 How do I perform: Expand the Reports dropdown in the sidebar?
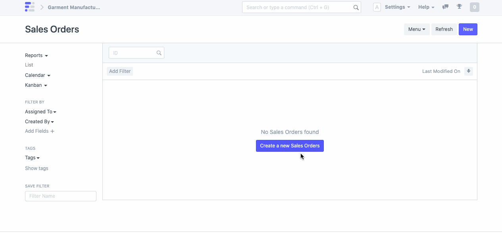[37, 55]
